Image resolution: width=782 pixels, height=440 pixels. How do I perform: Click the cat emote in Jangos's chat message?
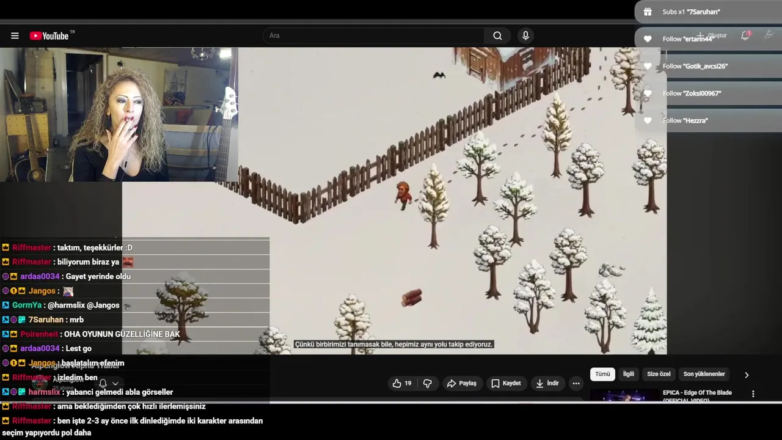(68, 291)
